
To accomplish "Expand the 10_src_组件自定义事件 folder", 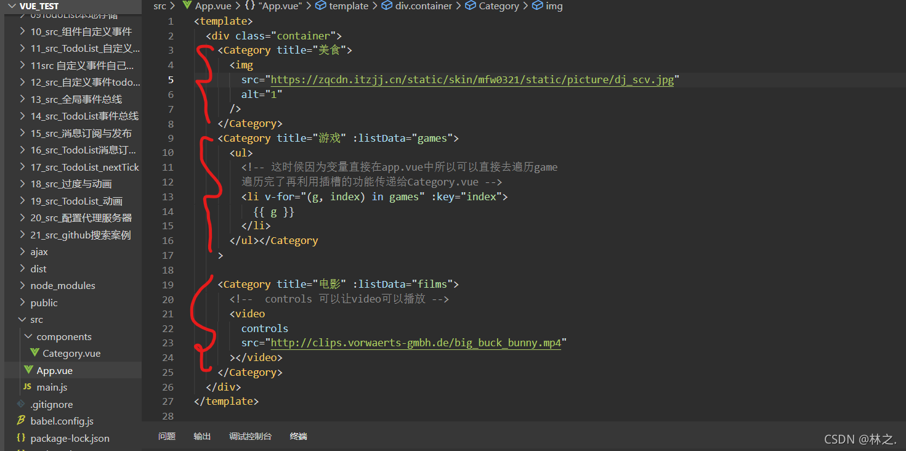I will point(23,31).
